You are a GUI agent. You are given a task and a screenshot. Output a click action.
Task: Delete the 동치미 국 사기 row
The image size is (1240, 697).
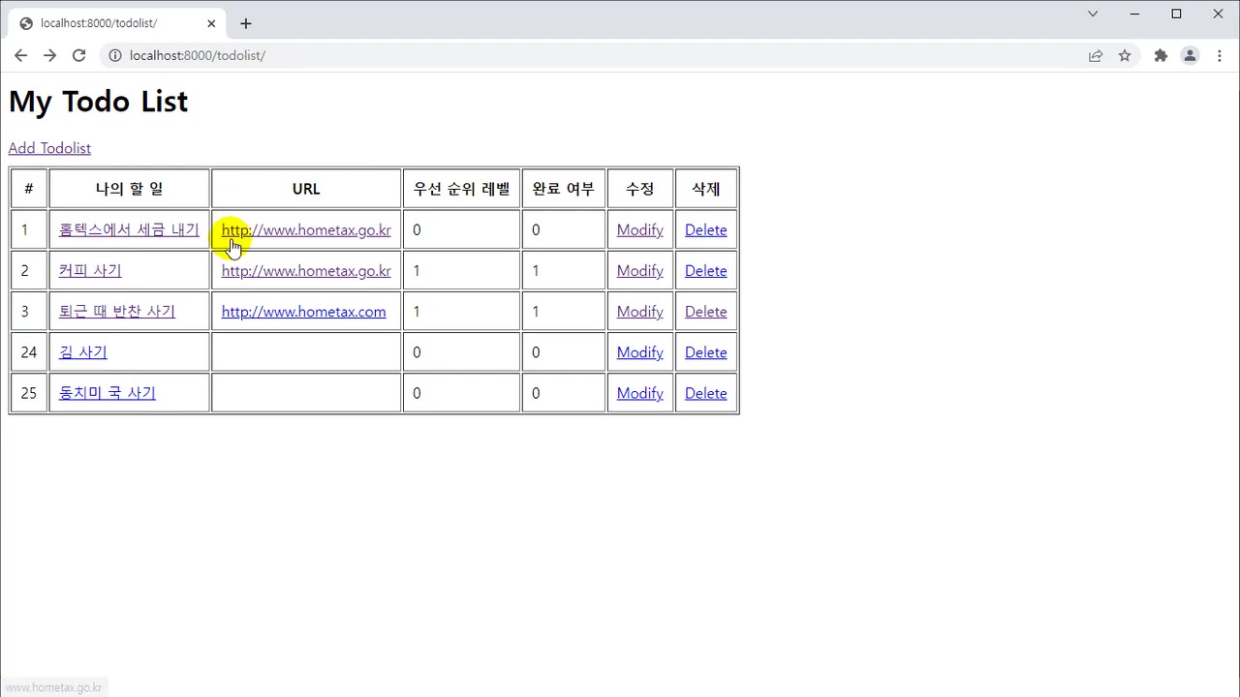point(705,393)
